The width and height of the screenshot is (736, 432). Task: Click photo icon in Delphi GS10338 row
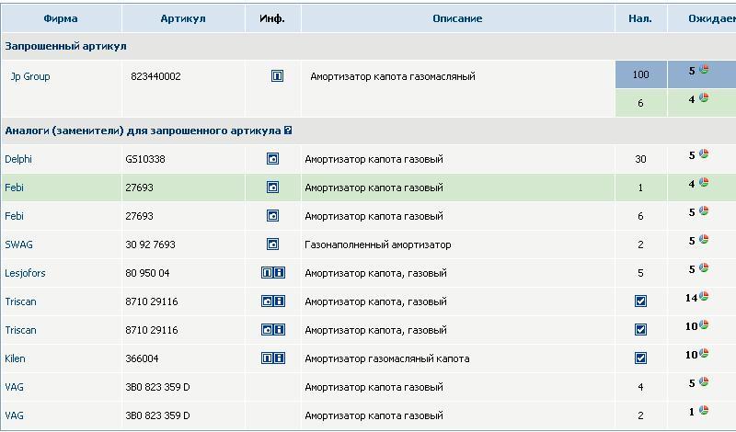pyautogui.click(x=272, y=158)
